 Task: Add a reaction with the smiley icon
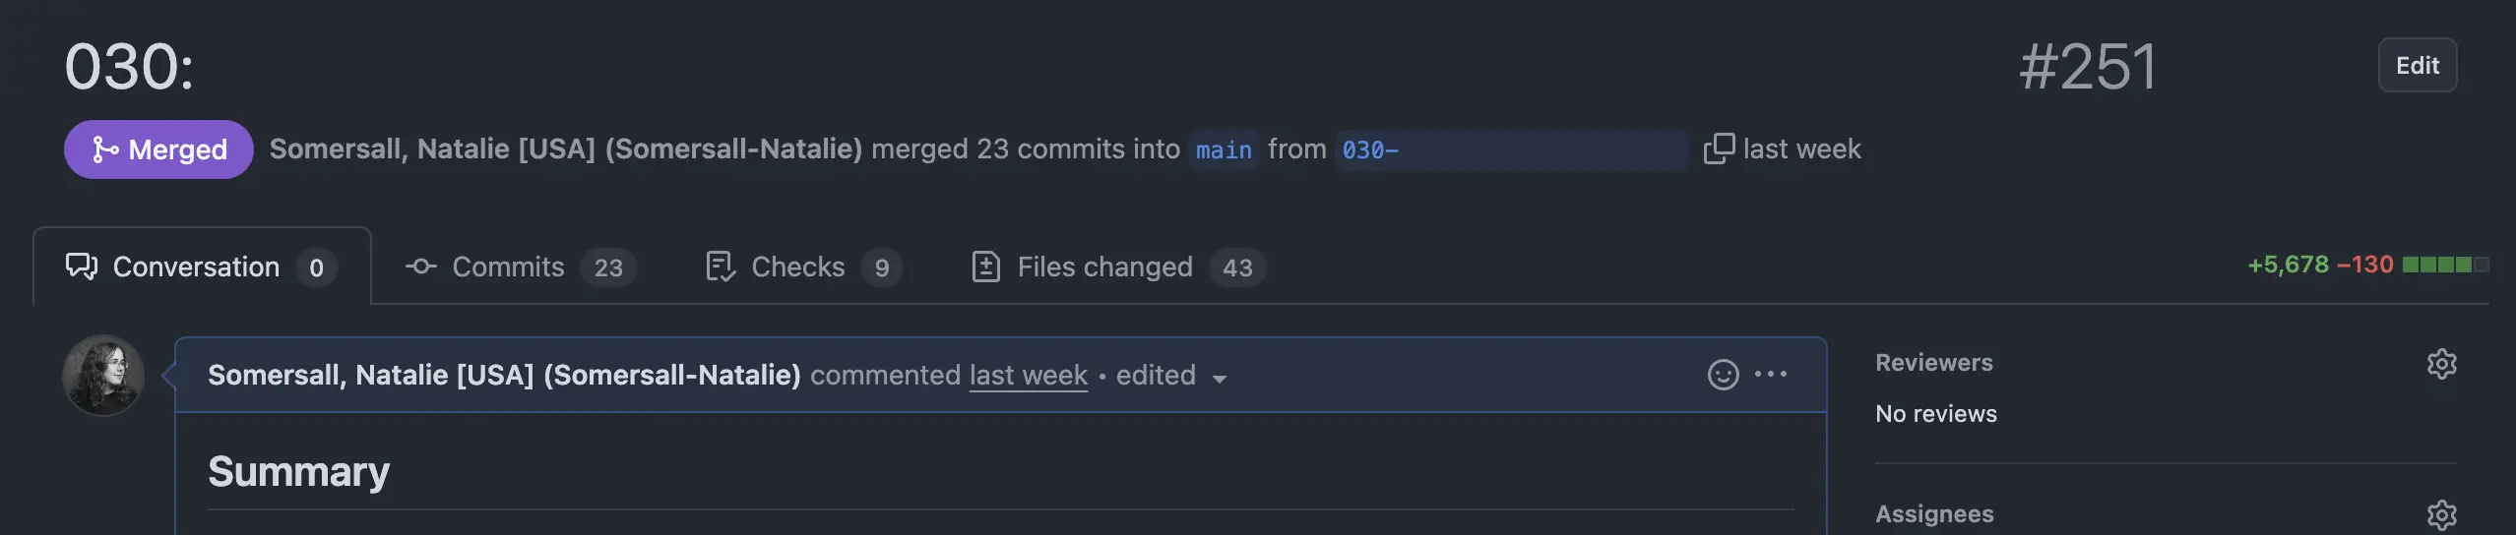pos(1723,375)
